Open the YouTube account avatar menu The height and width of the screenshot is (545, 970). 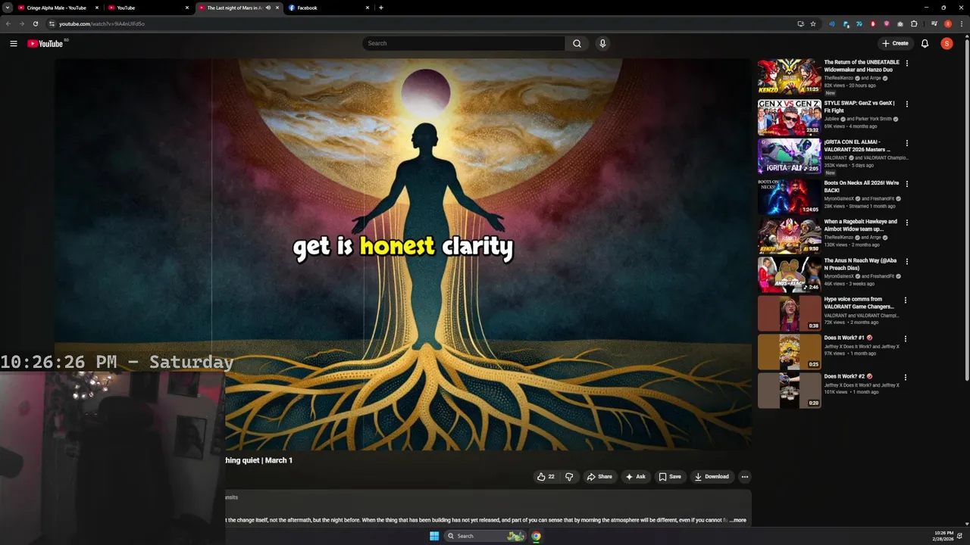coord(947,43)
